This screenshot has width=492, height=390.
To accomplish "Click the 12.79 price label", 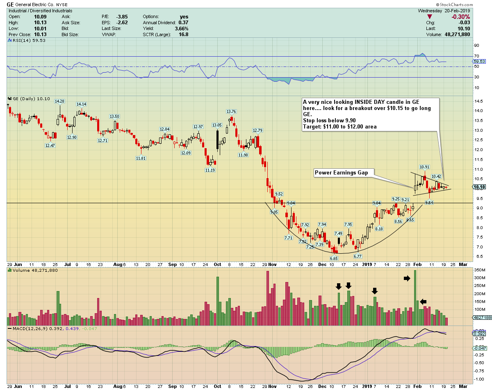I will (x=257, y=131).
